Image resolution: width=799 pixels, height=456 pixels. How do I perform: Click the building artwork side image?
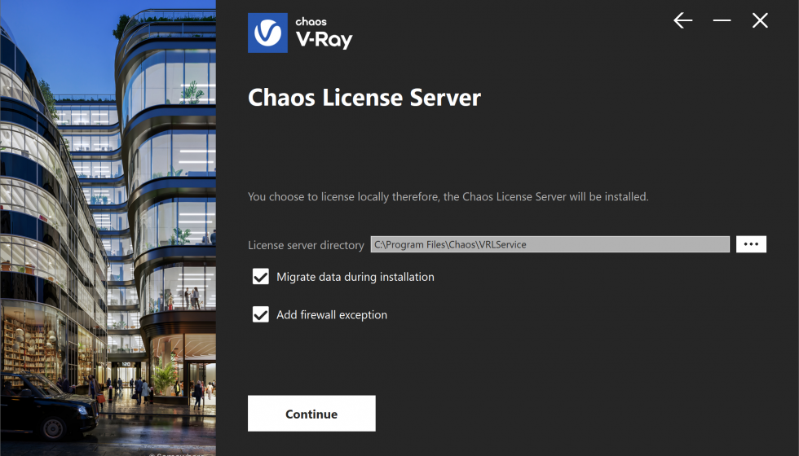click(108, 228)
